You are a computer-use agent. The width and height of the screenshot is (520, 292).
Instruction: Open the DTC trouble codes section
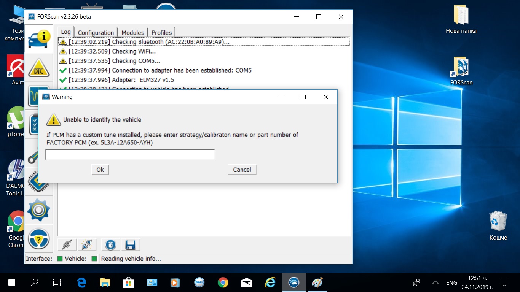click(x=39, y=67)
